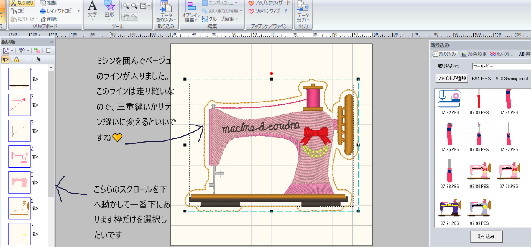531x247 pixels.
Task: Click the コピー (copy) button
Action: coord(19,11)
